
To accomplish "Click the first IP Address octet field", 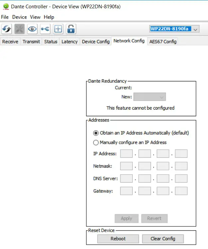I will [126, 154].
